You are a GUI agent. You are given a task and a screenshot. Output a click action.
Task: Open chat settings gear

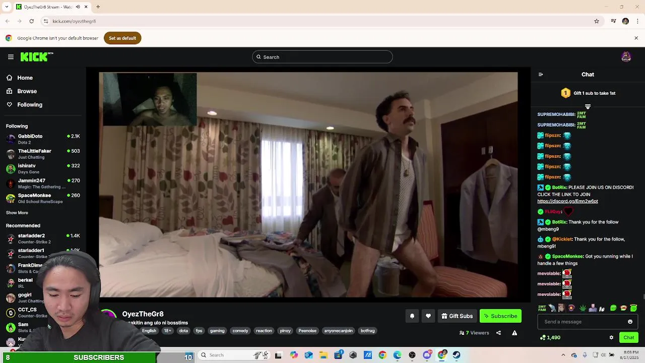[611, 338]
